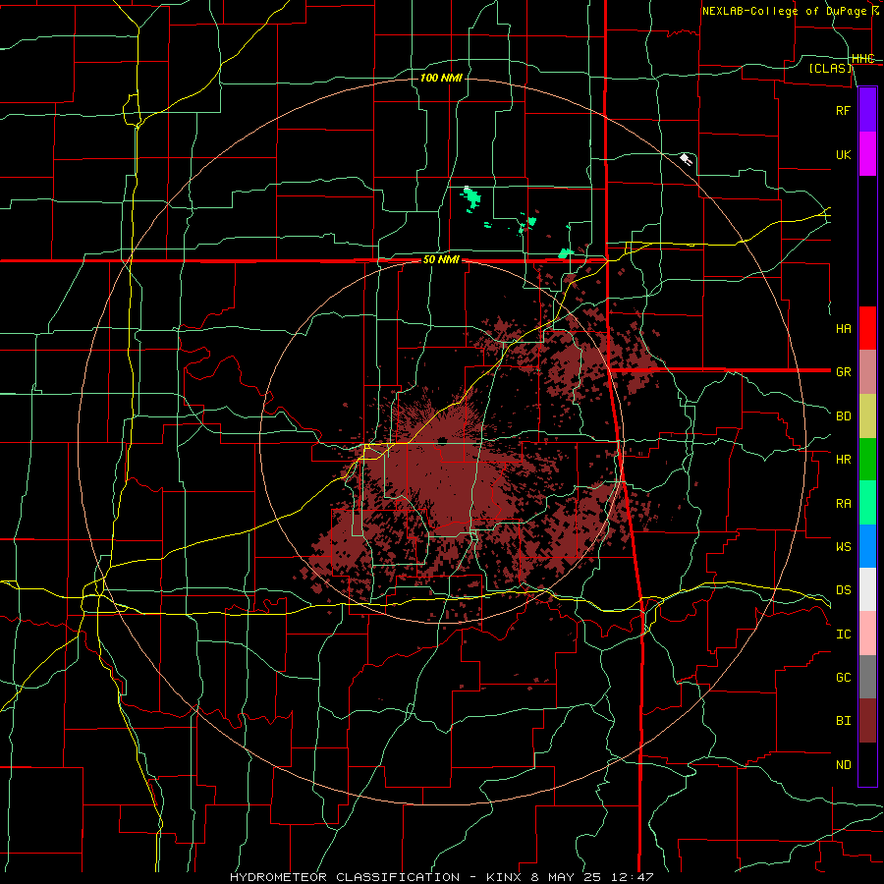Viewport: 884px width, 884px height.
Task: Click the ND legend label
Action: tap(844, 765)
